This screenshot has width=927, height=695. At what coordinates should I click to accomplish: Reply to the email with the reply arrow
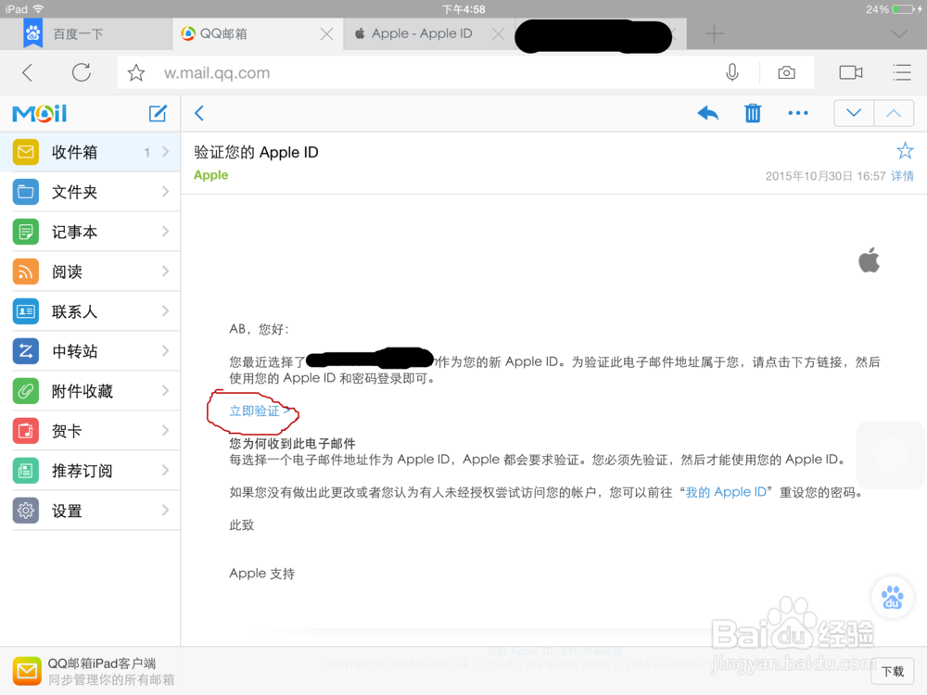[x=707, y=113]
